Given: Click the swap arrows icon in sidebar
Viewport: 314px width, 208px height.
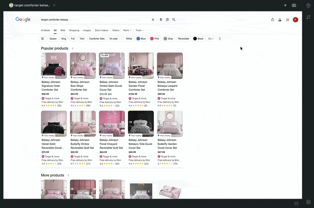Looking at the screenshot, I should click(x=309, y=17).
